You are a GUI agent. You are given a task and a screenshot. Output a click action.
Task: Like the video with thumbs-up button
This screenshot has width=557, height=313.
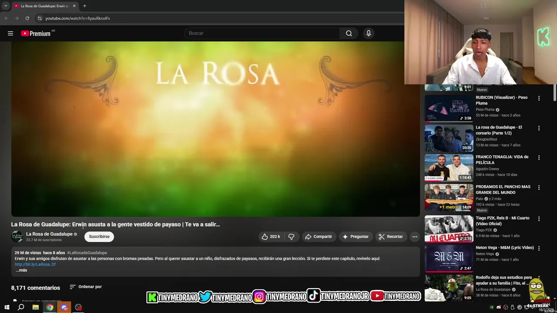pyautogui.click(x=271, y=236)
